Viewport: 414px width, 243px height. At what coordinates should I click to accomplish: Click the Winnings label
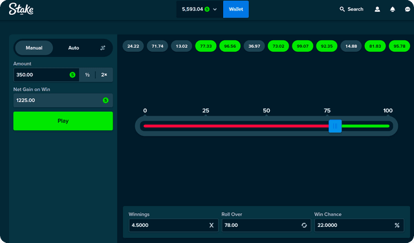139,215
